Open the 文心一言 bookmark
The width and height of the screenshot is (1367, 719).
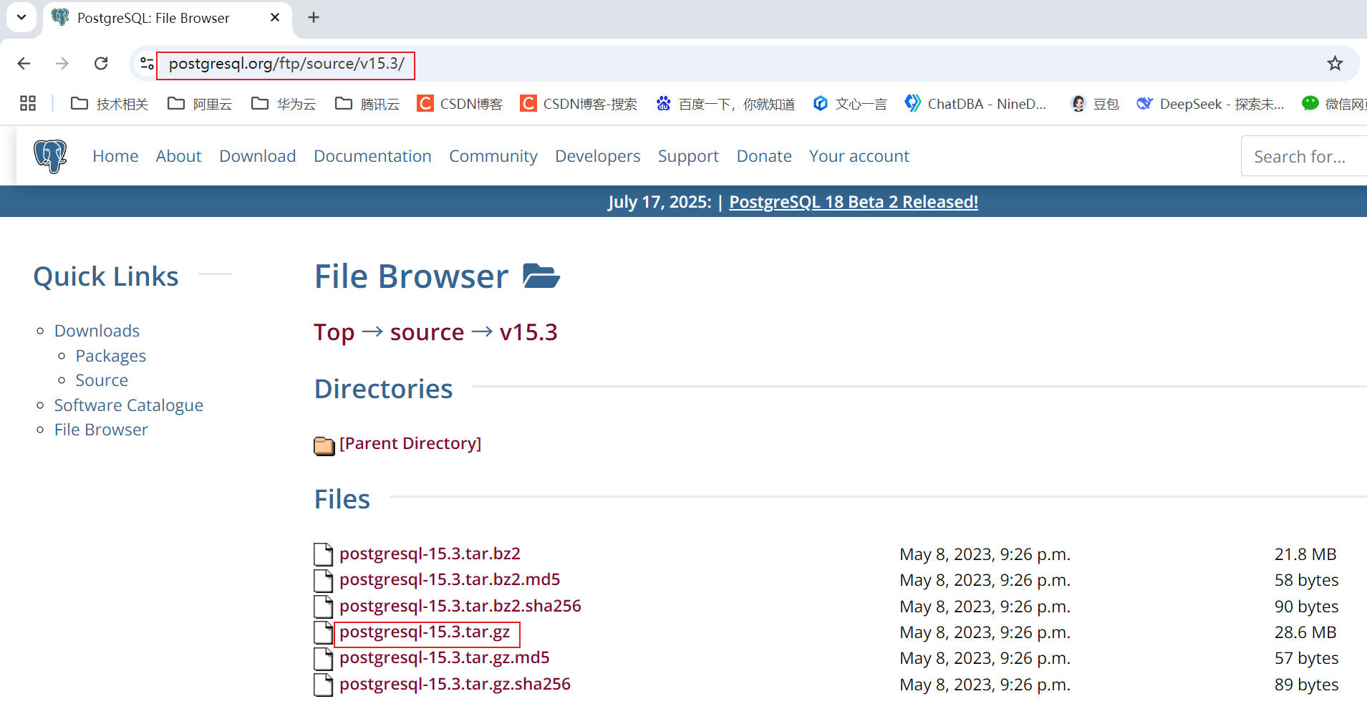click(850, 105)
